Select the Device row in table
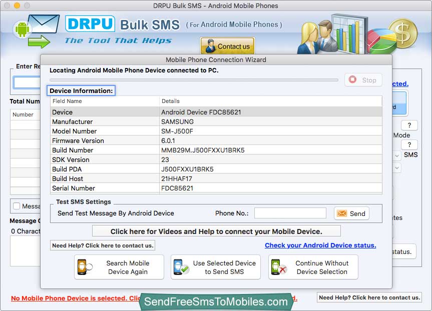Screen dimensions: 432x311 click(216, 112)
